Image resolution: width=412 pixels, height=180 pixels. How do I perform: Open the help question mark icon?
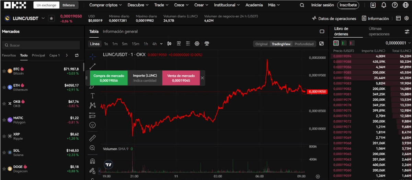[x=395, y=5]
